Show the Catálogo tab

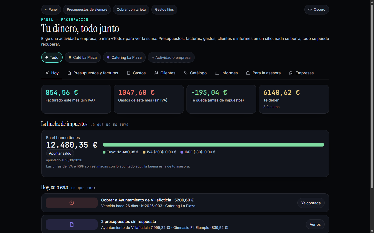[x=195, y=73]
